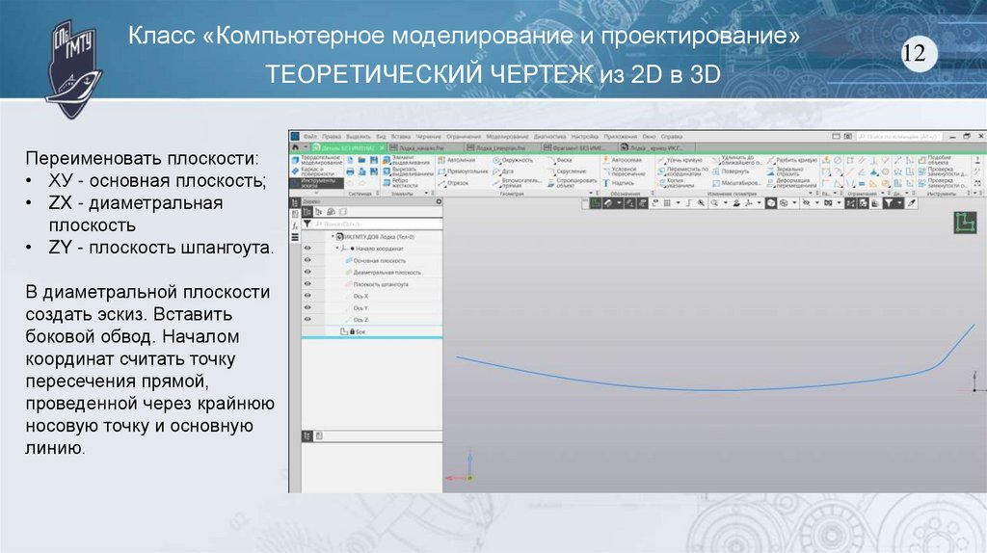
Task: Toggle visibility of Ось X
Action: [x=307, y=296]
